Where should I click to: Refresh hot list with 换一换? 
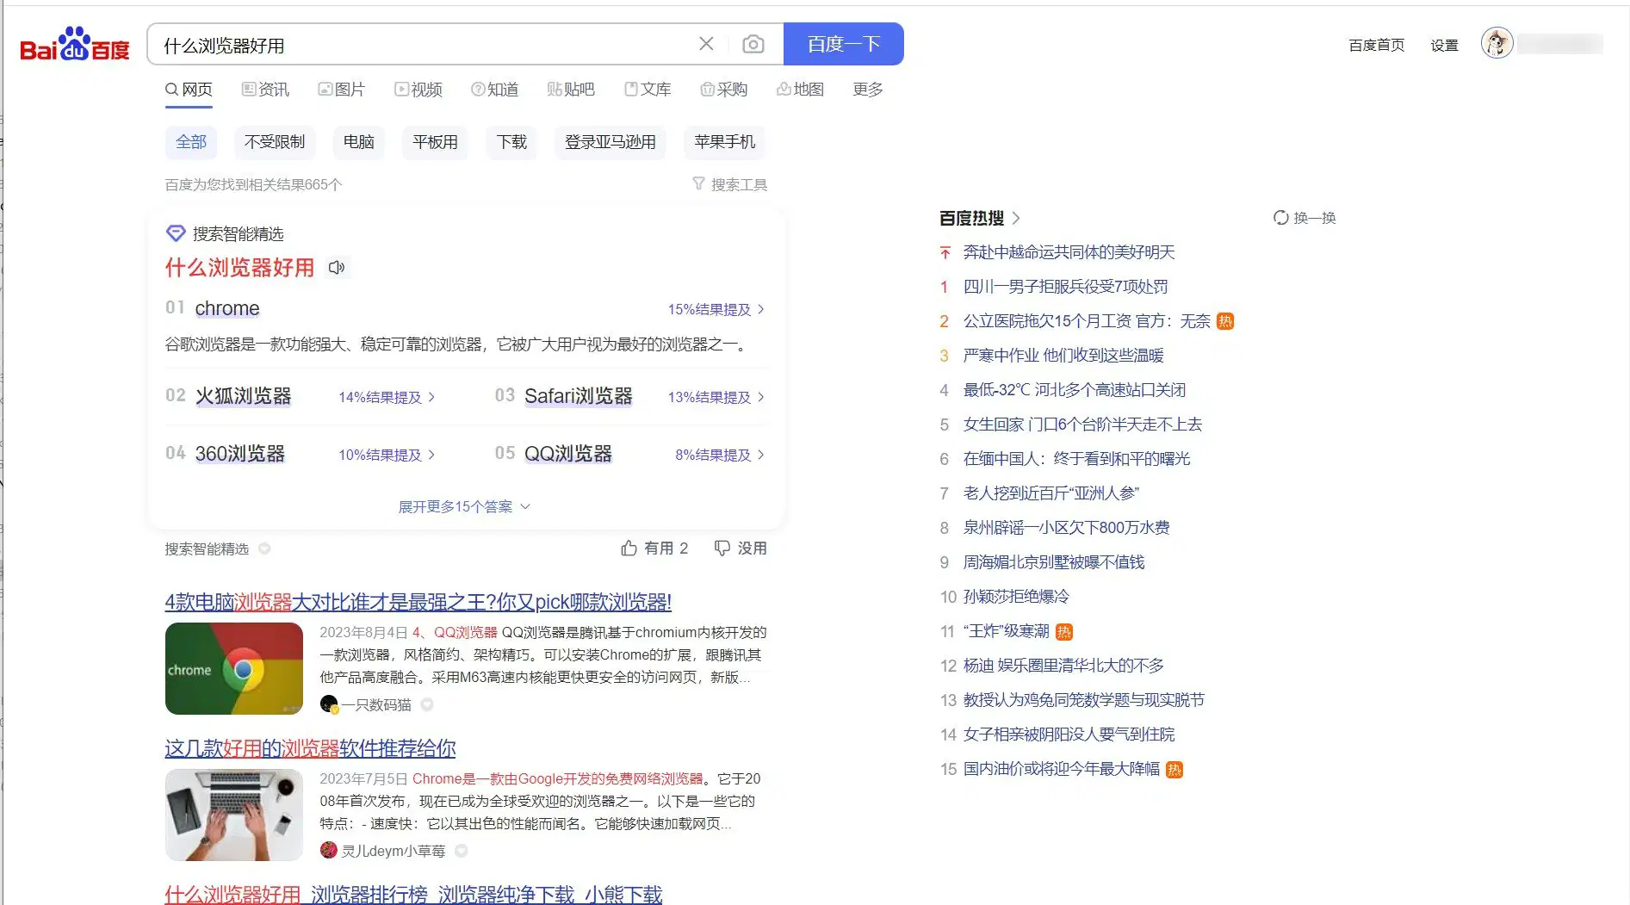1305,218
